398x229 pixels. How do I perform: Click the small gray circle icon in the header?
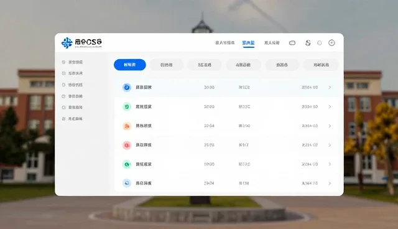(x=320, y=43)
